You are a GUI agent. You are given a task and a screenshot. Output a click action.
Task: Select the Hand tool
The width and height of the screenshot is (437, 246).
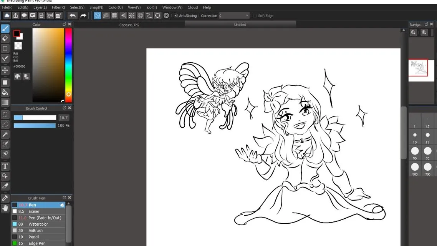[x=5, y=208]
